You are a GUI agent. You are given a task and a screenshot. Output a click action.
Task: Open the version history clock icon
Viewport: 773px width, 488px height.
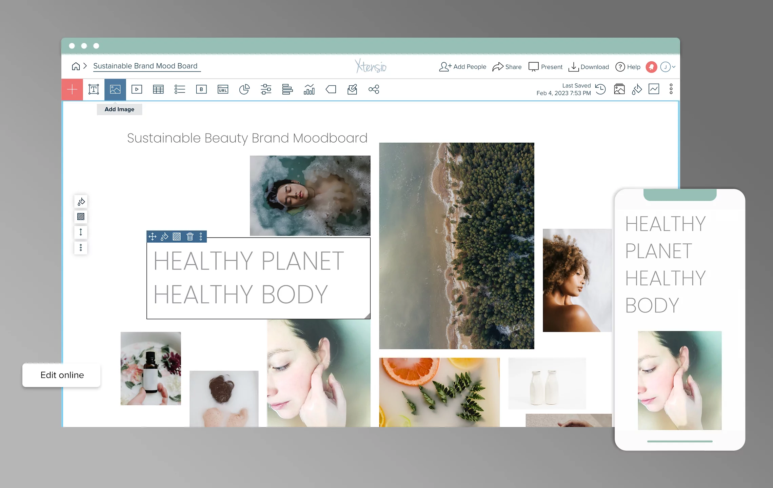point(601,89)
